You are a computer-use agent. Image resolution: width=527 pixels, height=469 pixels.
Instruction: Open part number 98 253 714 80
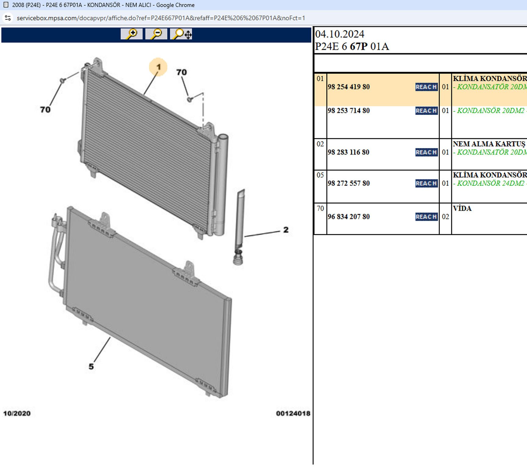349,111
